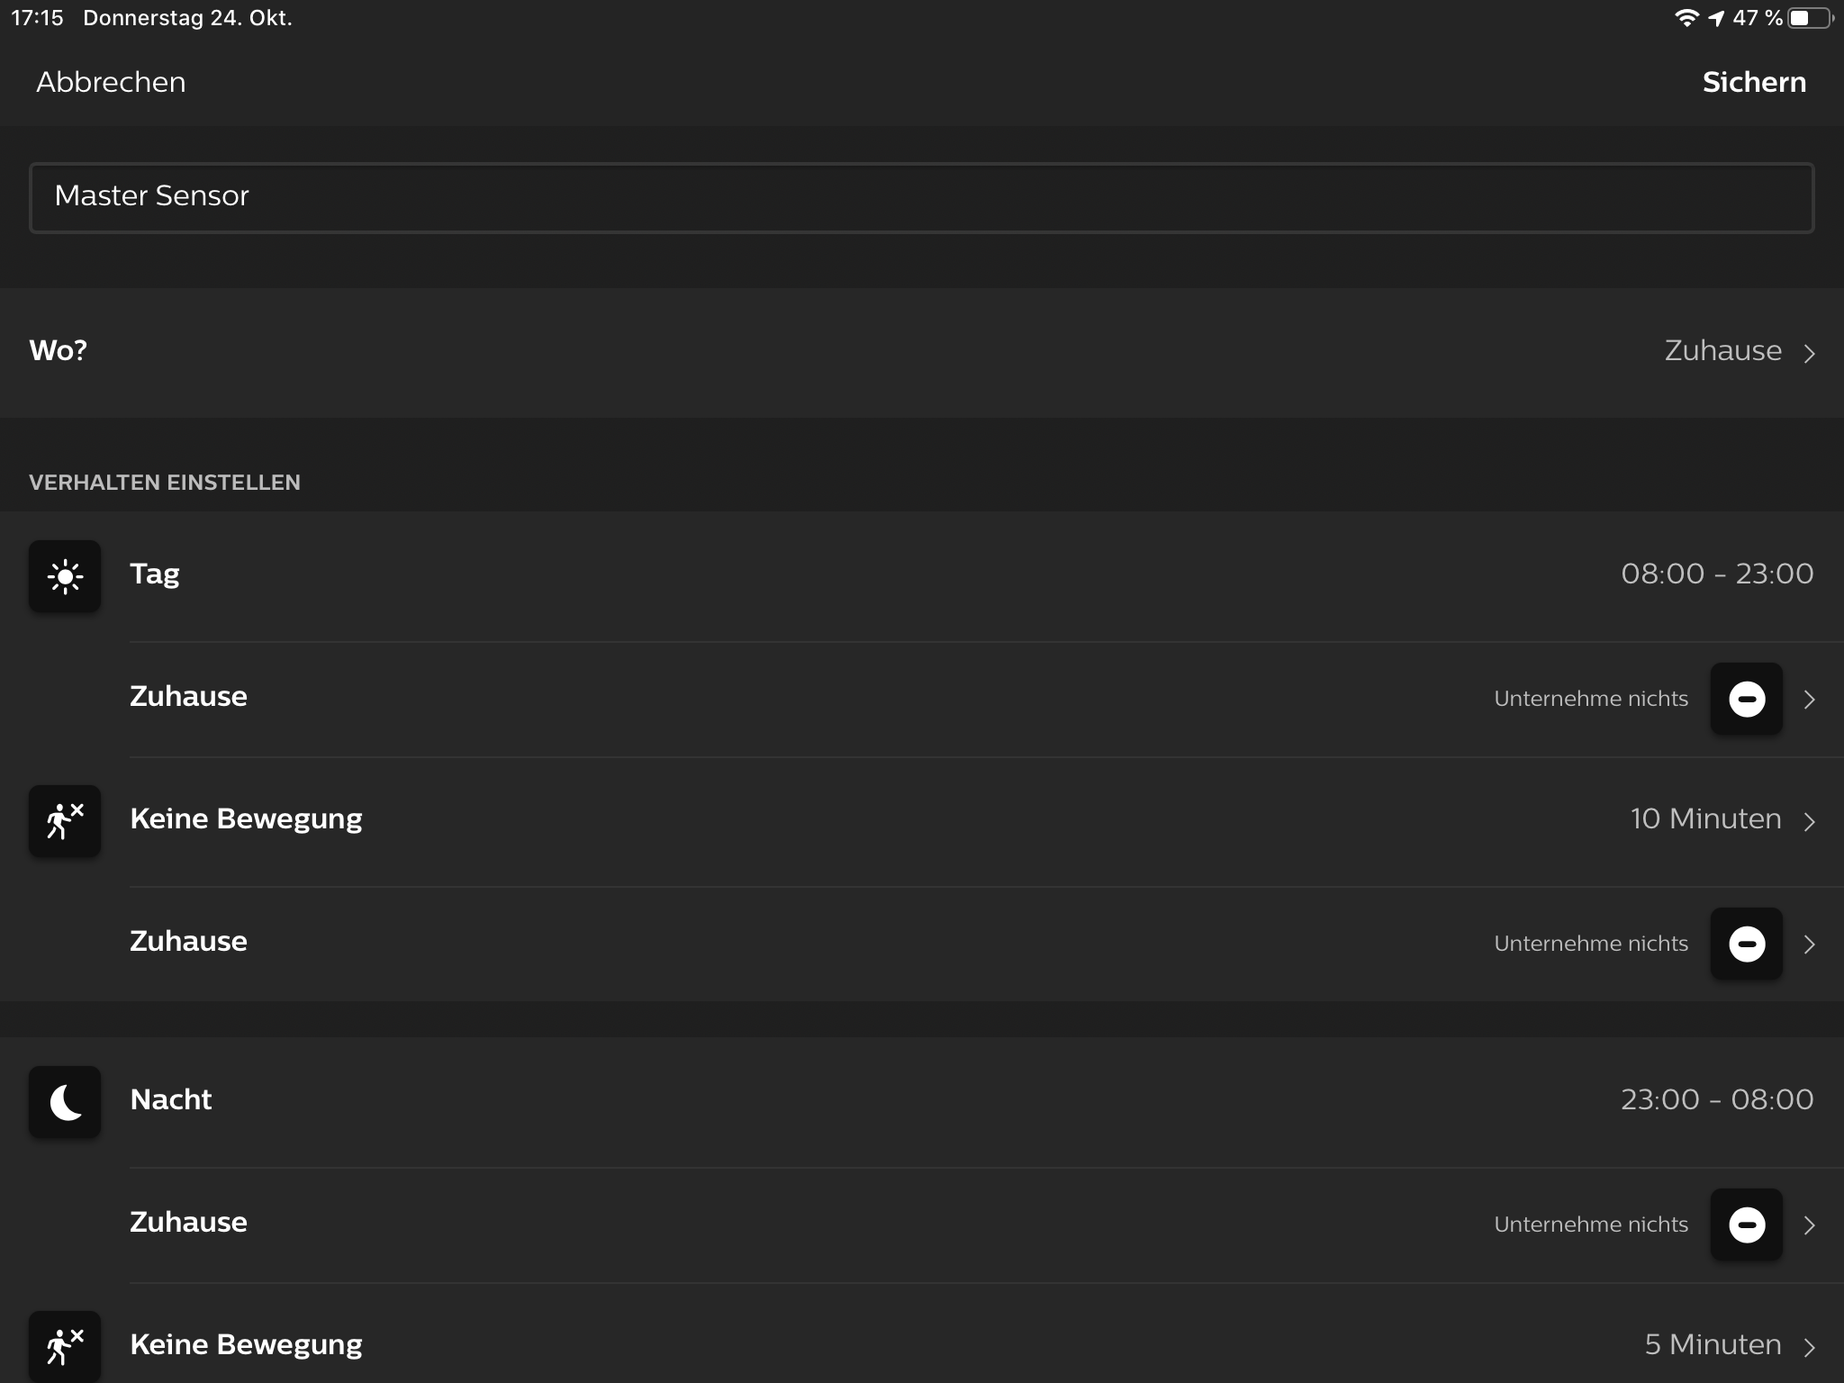
Task: Select Zuhause row after day no-motion delay
Action: coord(987,944)
